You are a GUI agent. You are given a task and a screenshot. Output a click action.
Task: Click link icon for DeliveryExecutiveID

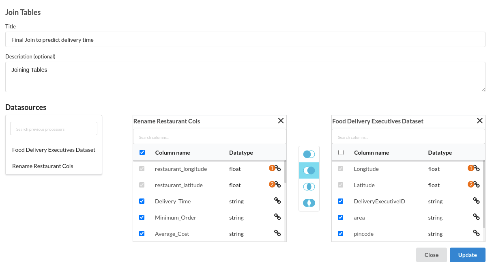[x=476, y=201]
